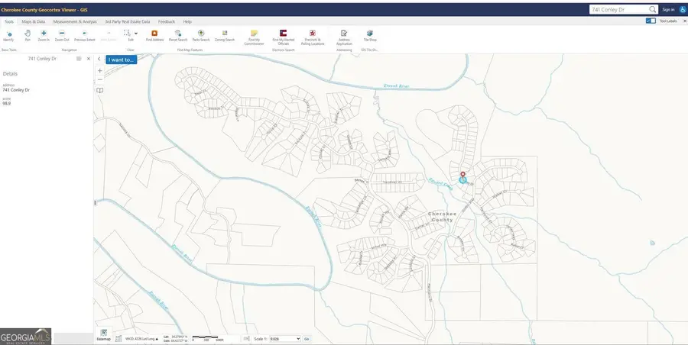The image size is (688, 345).
Task: Click the scale bar toggle icon
Action: click(247, 339)
